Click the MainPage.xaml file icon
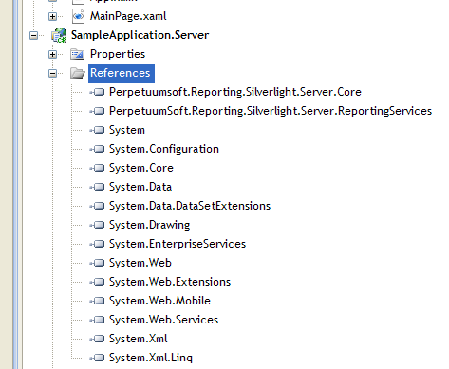This screenshot has height=369, width=449. point(78,16)
